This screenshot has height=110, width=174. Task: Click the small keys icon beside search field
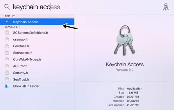coord(166,7)
